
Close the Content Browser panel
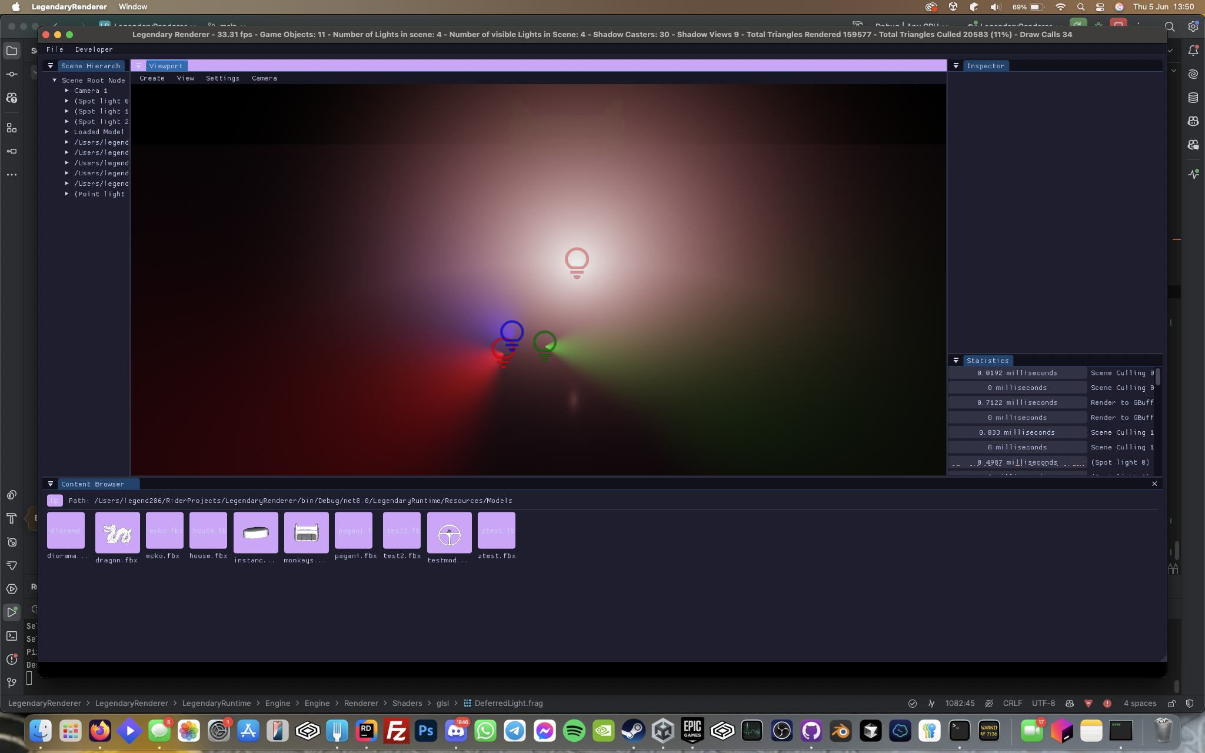[x=1154, y=484]
